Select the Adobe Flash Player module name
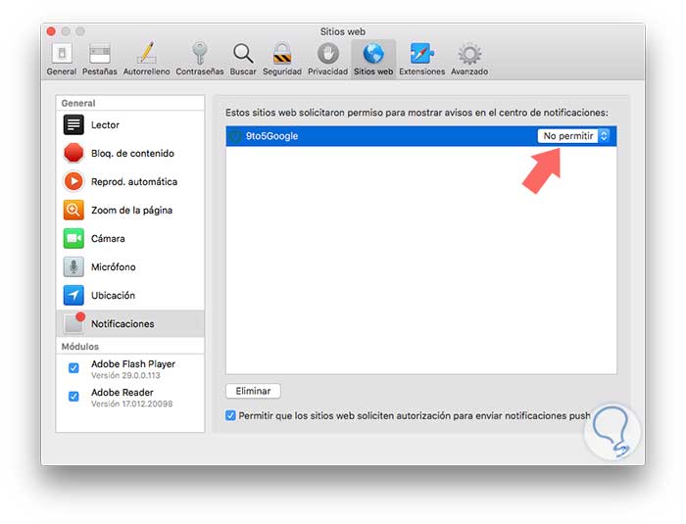This screenshot has height=524, width=686. [x=133, y=364]
